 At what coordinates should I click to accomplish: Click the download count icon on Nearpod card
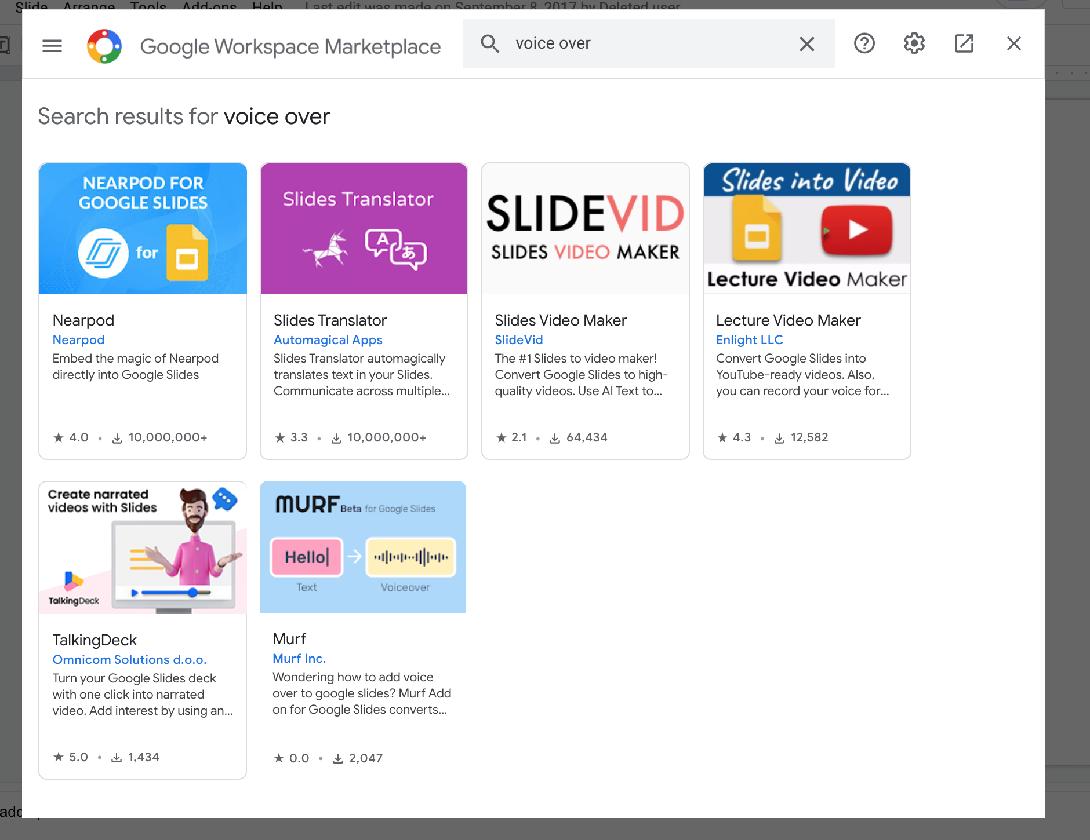tap(118, 437)
